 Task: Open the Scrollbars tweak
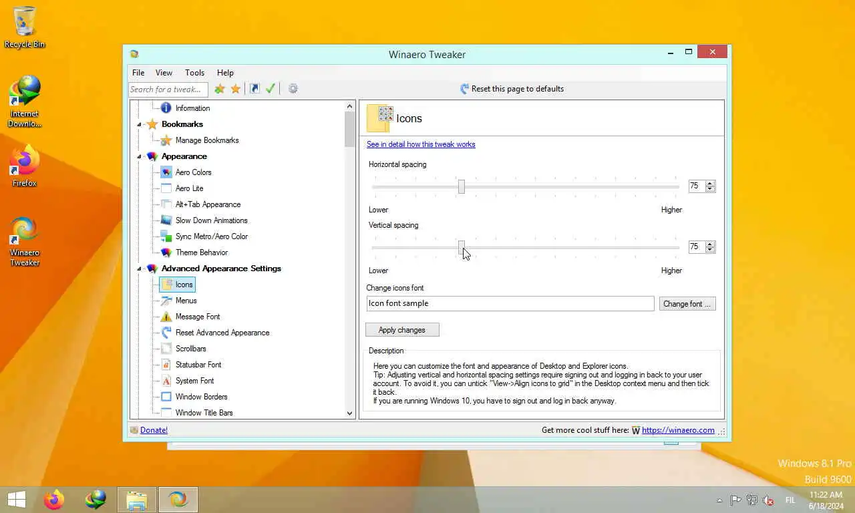[190, 349]
